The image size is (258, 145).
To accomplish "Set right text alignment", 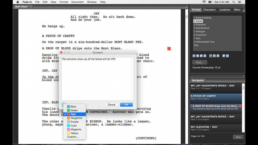I will click(218, 56).
